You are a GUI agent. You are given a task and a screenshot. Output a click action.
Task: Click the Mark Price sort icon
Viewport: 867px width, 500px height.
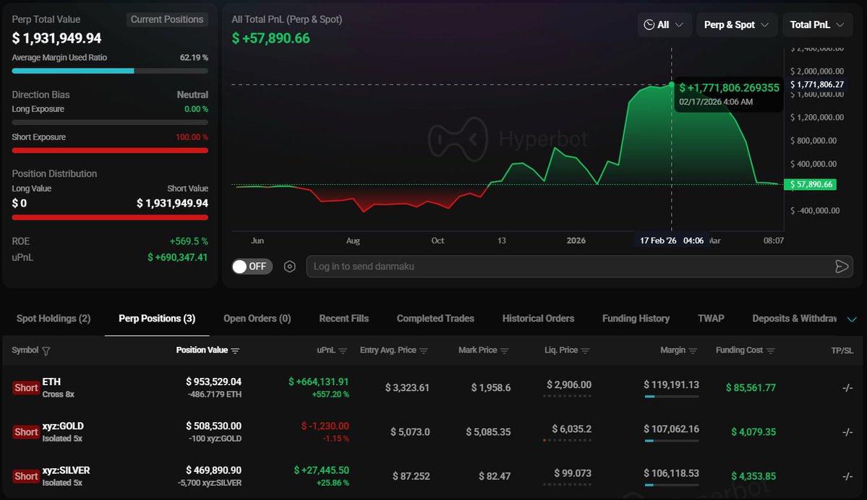pyautogui.click(x=505, y=350)
